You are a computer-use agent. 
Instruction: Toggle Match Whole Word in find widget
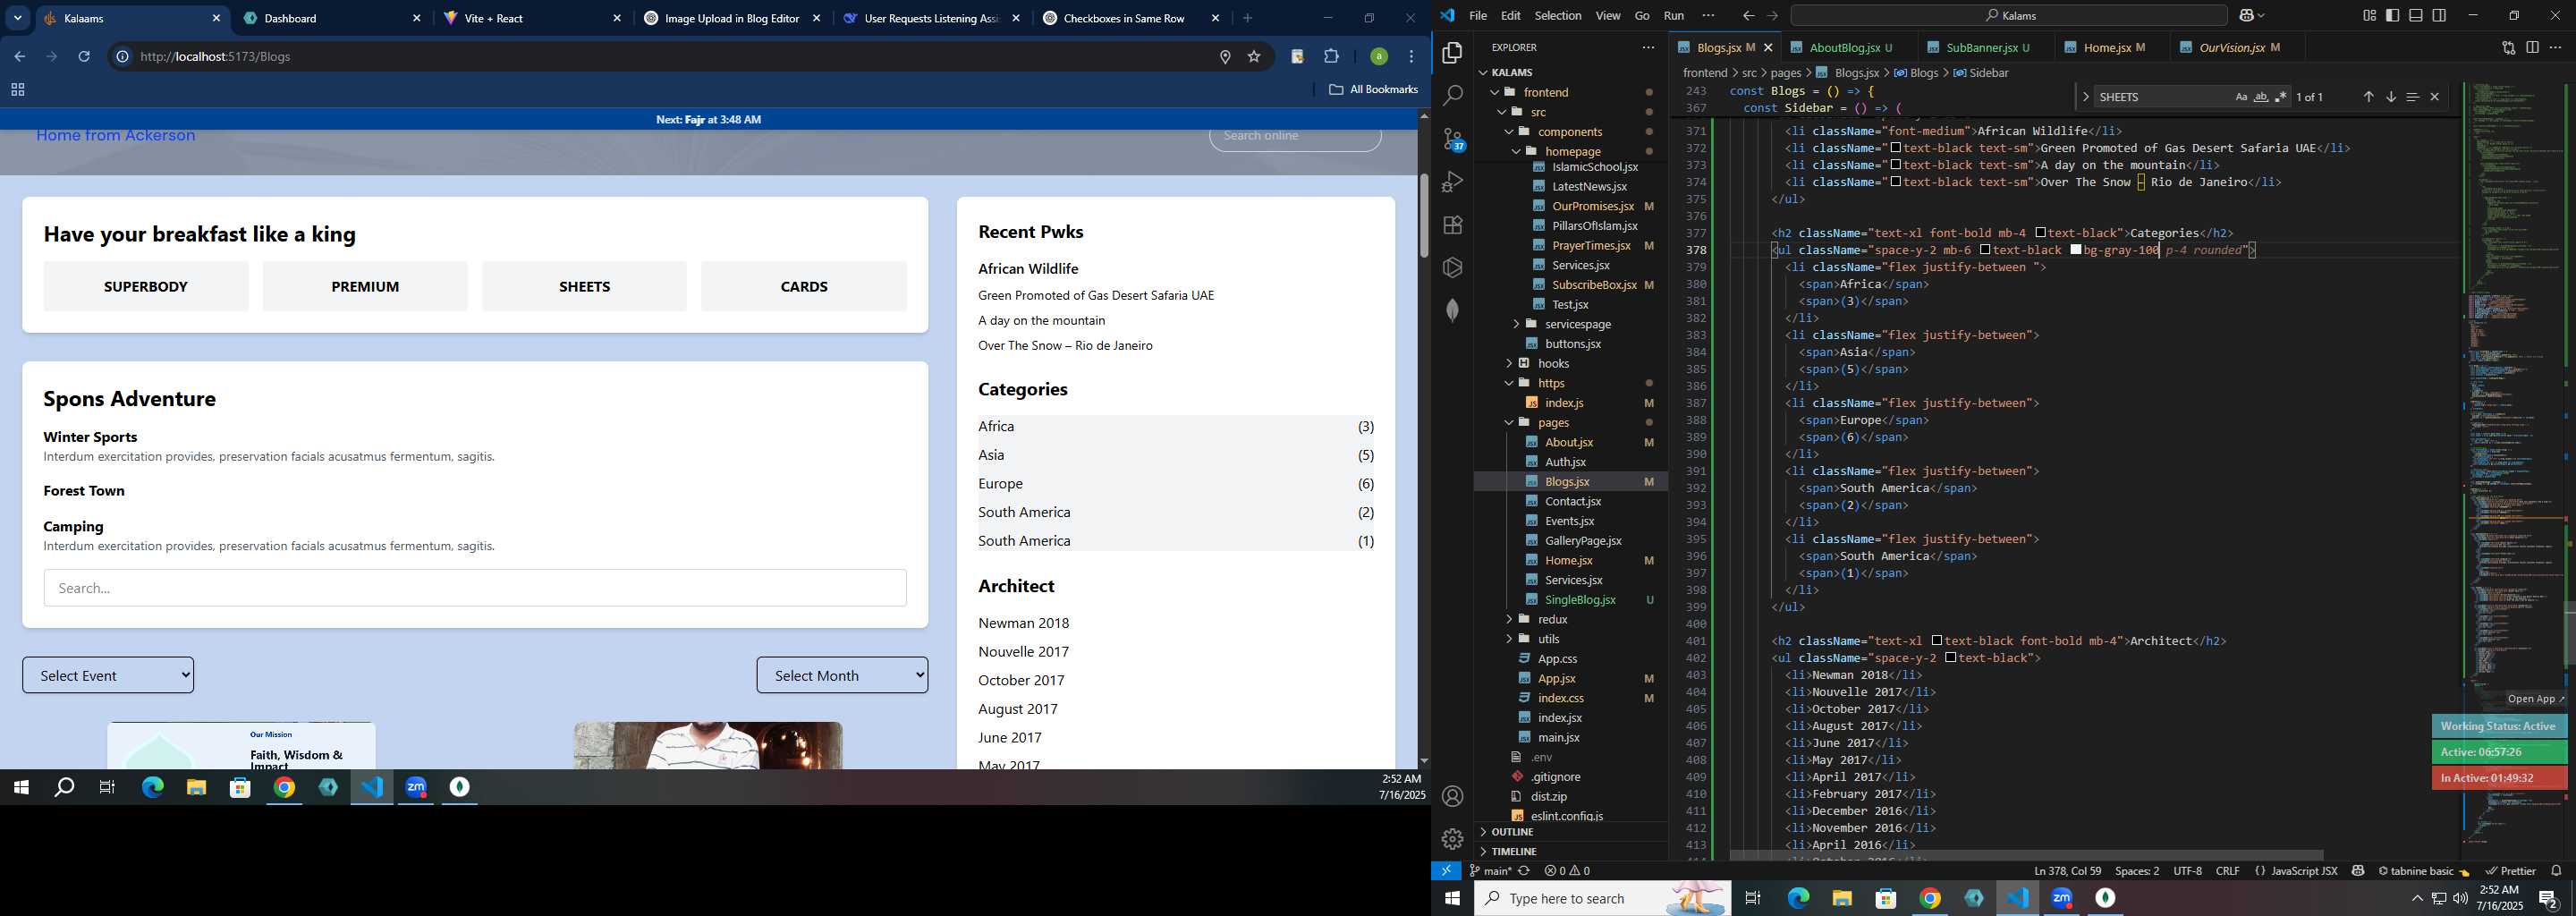pyautogui.click(x=2261, y=97)
